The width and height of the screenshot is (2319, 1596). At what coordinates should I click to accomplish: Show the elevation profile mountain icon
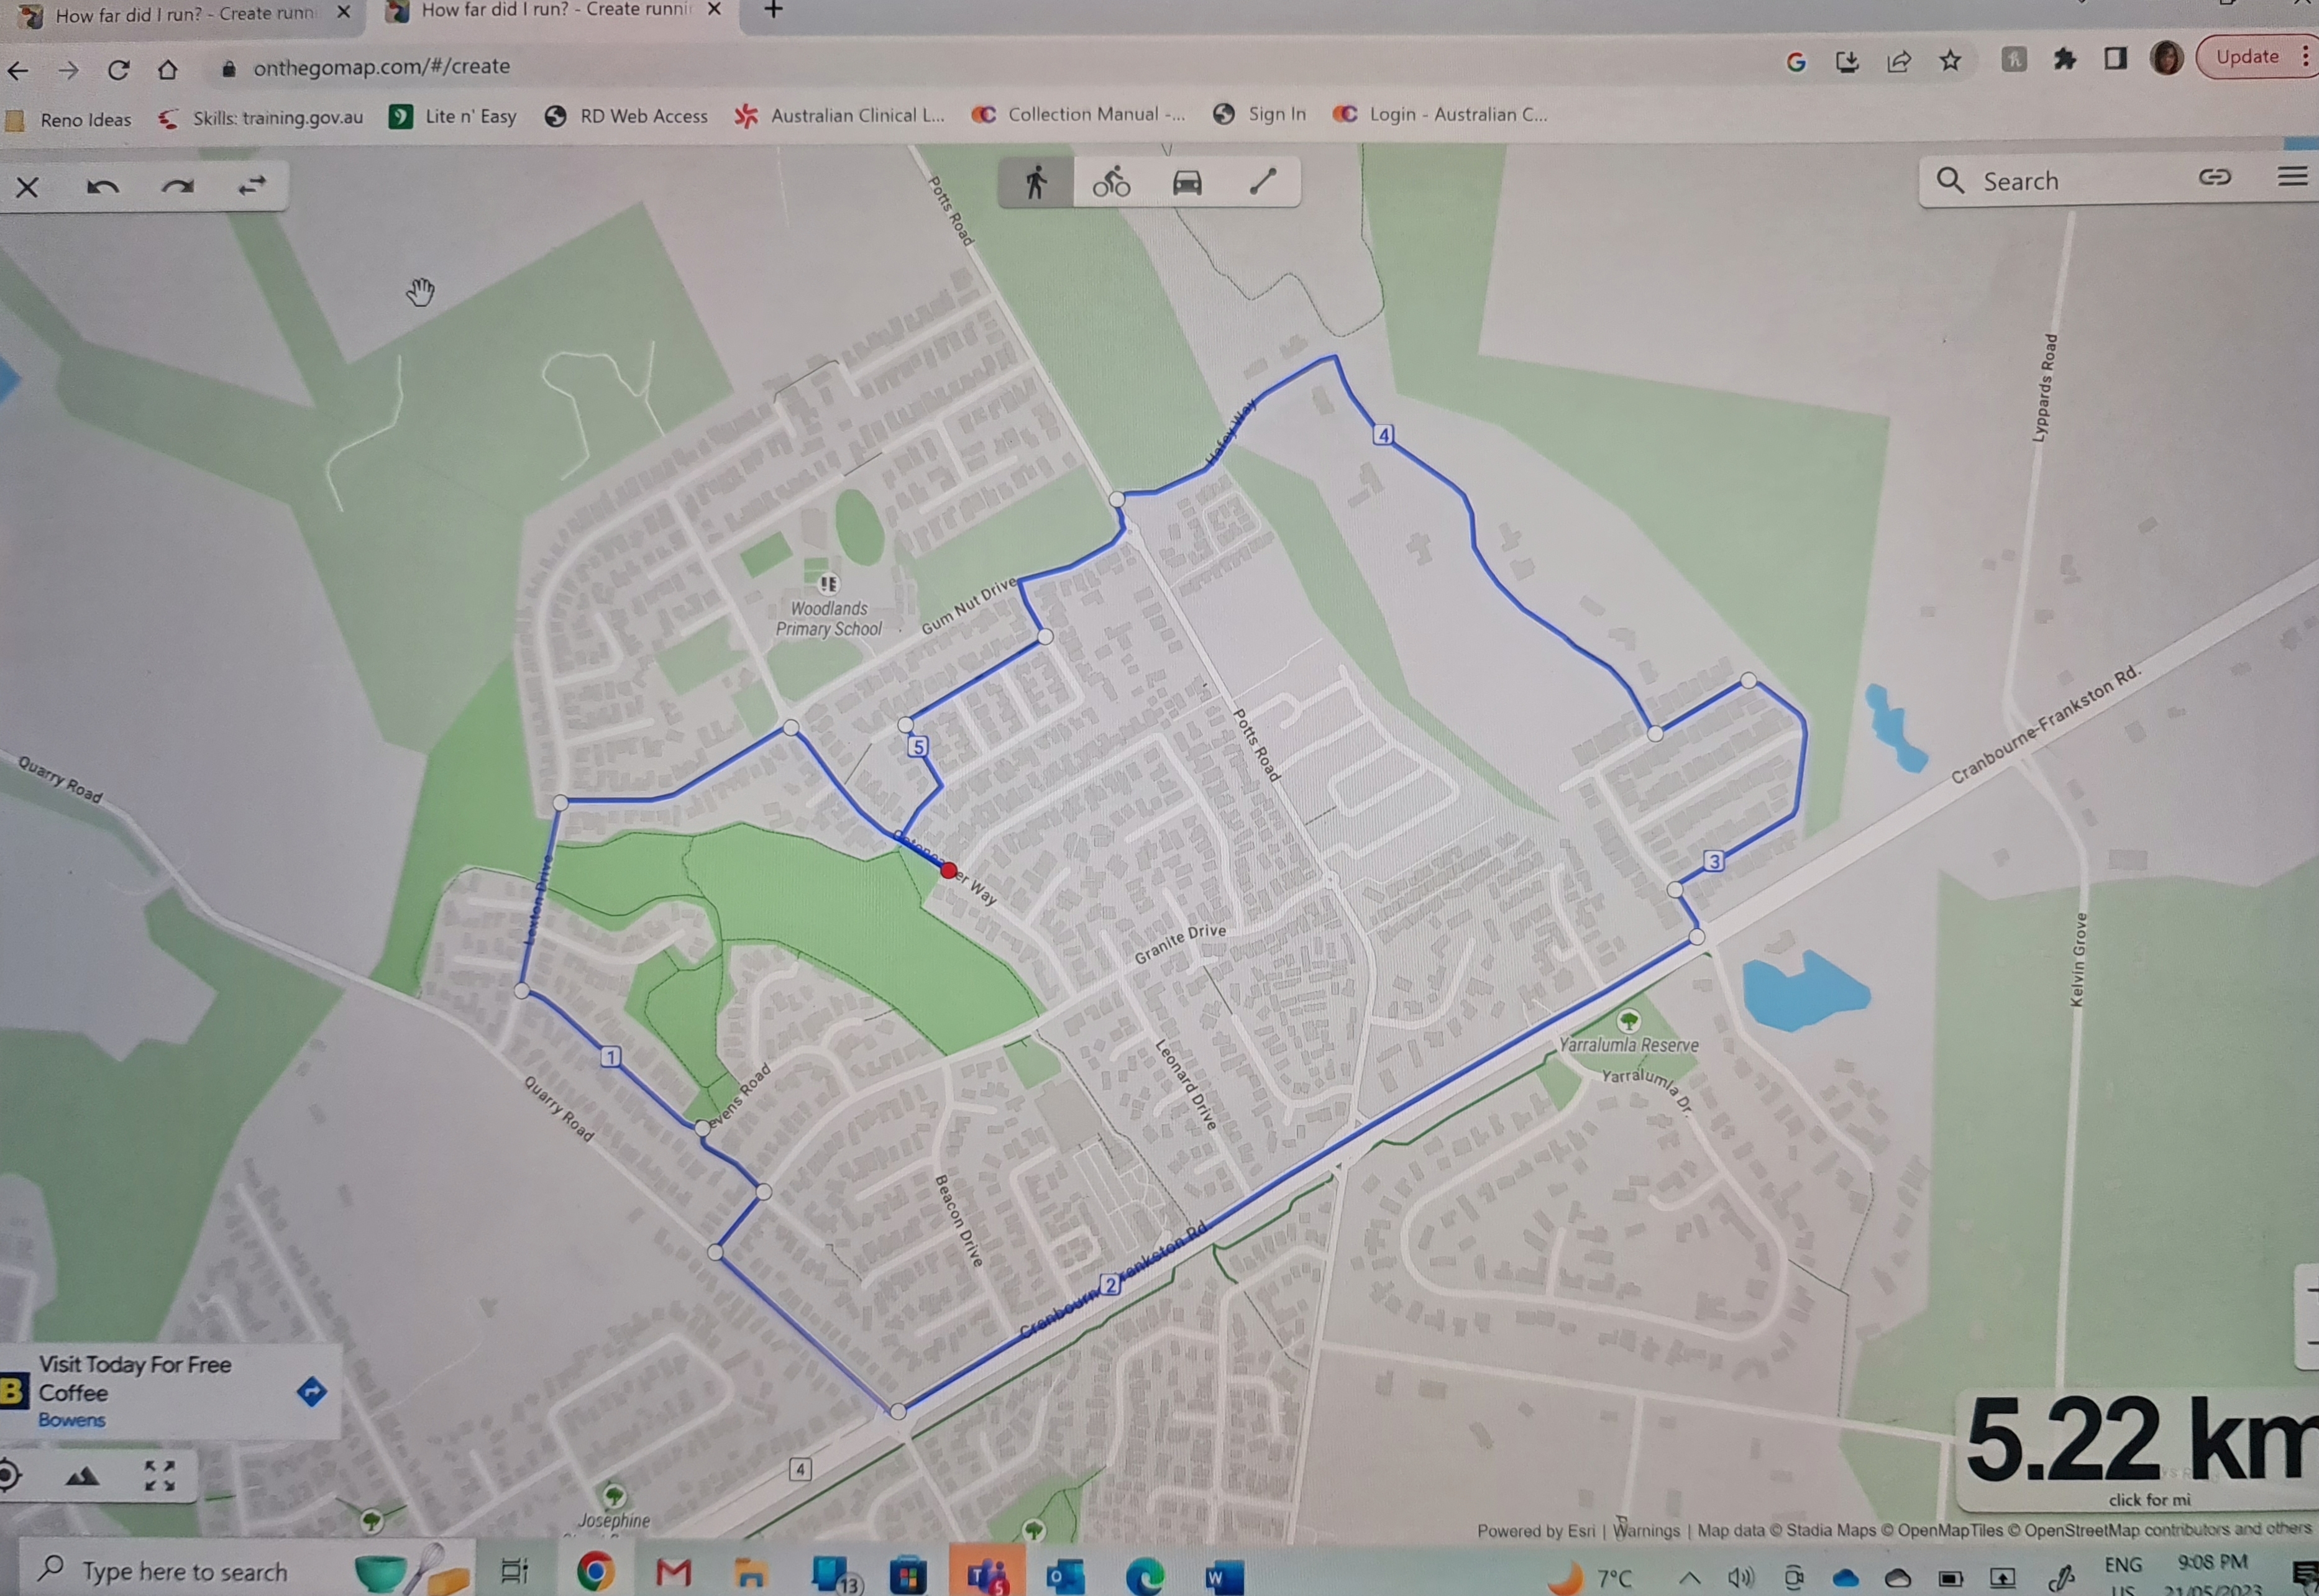(82, 1476)
